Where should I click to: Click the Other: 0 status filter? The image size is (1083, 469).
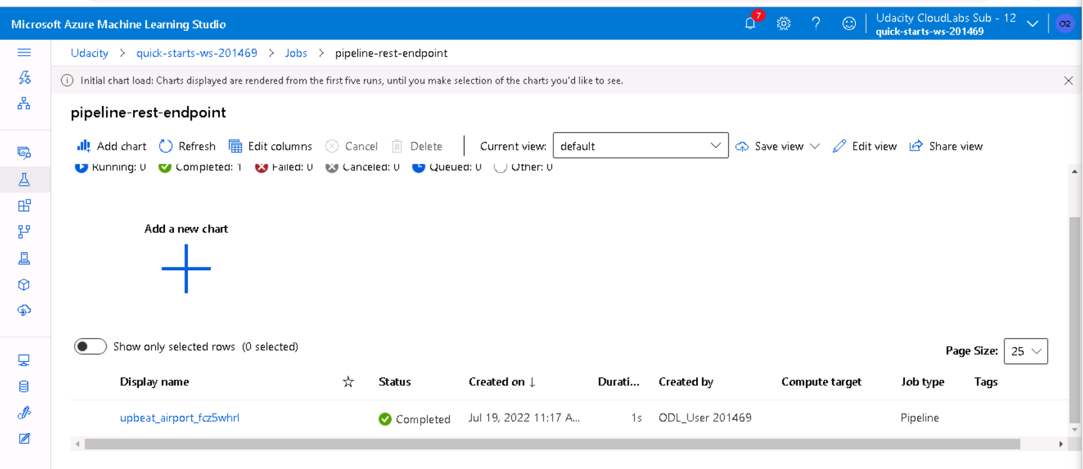[523, 167]
